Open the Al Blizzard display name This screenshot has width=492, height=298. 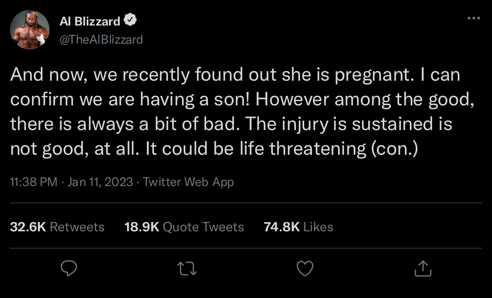pyautogui.click(x=90, y=21)
